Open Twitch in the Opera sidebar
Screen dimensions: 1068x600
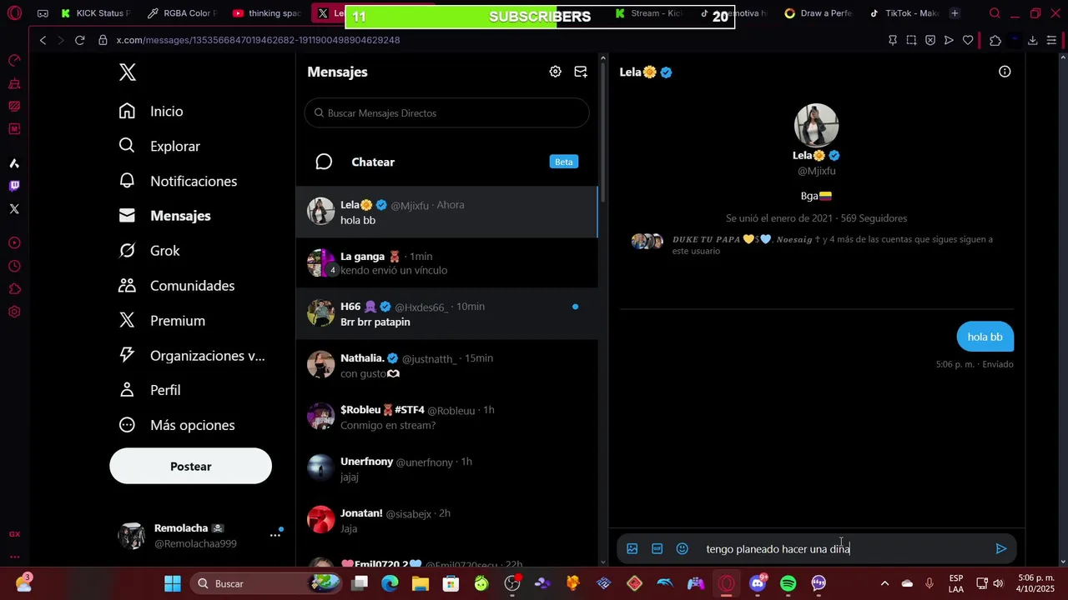[14, 186]
